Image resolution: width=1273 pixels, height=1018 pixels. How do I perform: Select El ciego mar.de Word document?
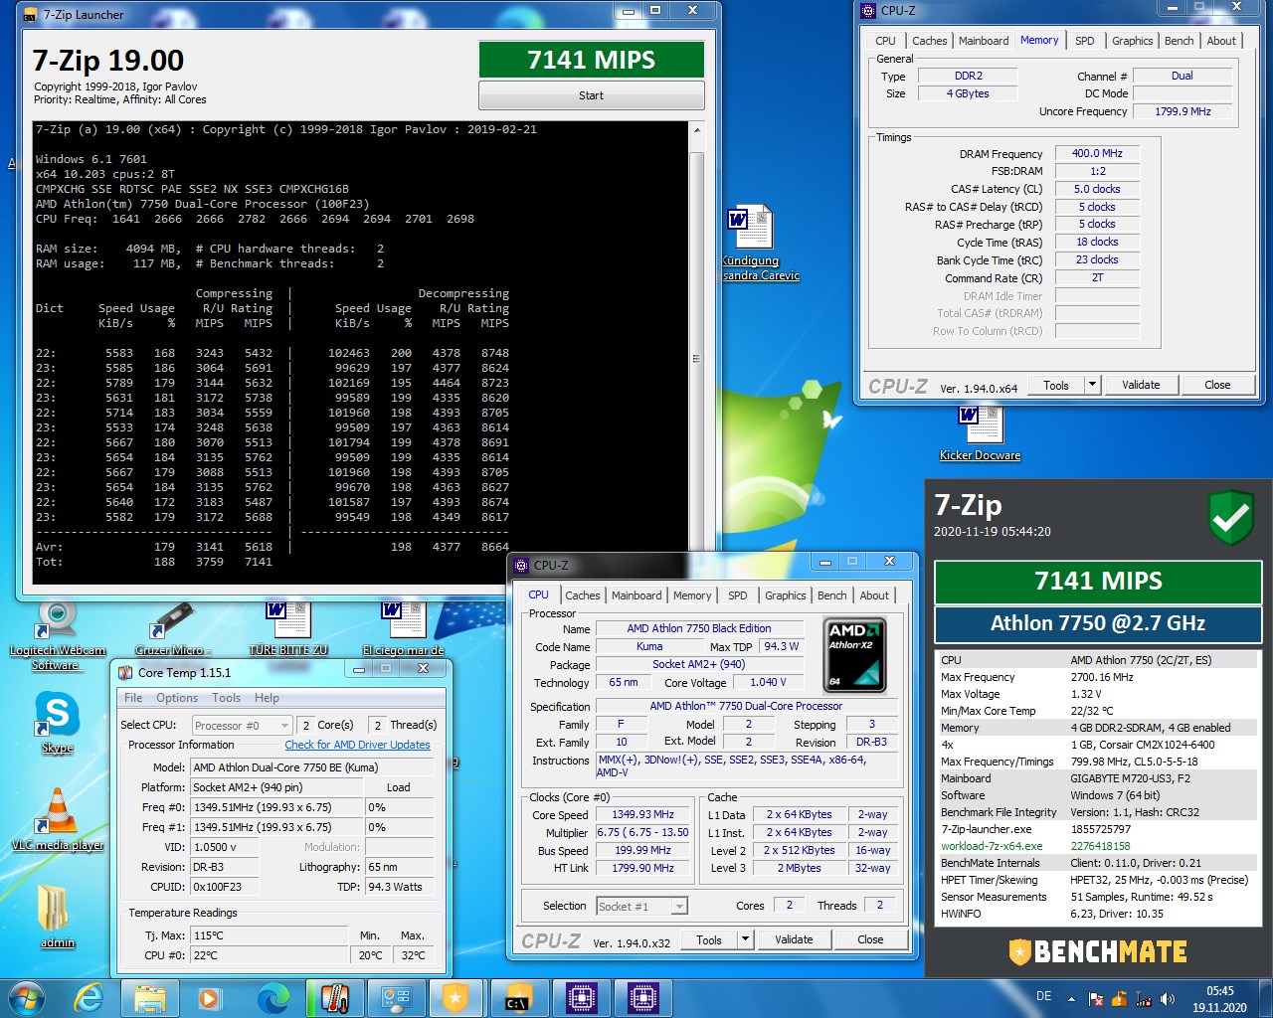coord(403,629)
